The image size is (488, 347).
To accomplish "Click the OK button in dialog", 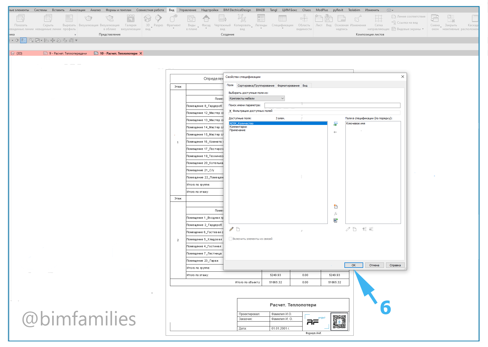I will (354, 265).
